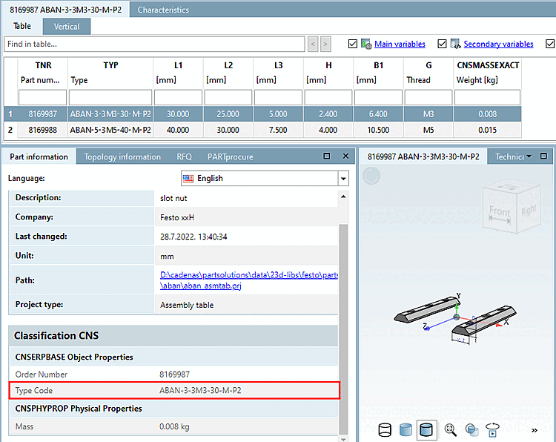Click the M5 thread cell

(x=428, y=131)
